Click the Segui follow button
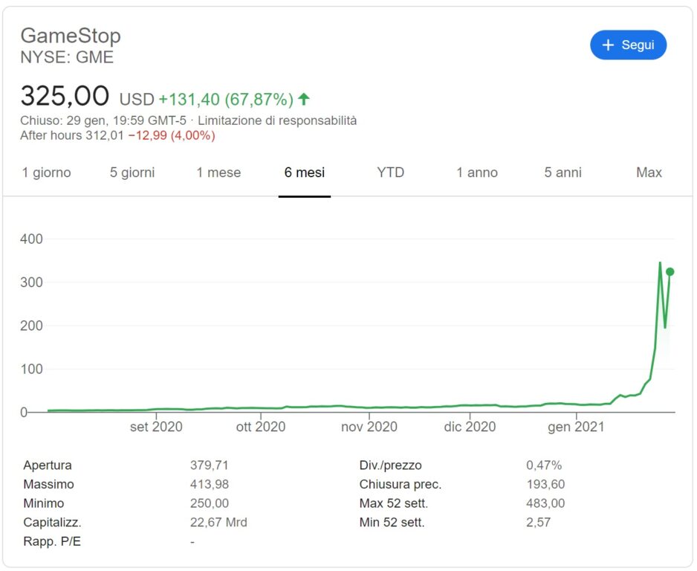This screenshot has height=571, width=697. coord(628,45)
